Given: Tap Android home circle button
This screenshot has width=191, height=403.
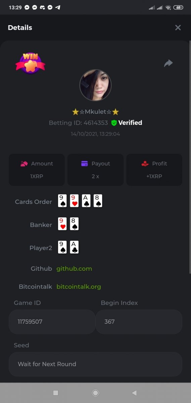Looking at the screenshot, I should pyautogui.click(x=95, y=393).
